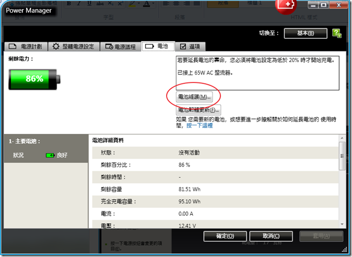Click the 狀態 value 沒有活動
The height and width of the screenshot is (257, 352).
point(189,153)
